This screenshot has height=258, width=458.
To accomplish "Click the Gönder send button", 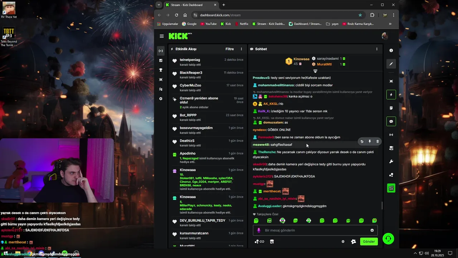I will coord(369,242).
